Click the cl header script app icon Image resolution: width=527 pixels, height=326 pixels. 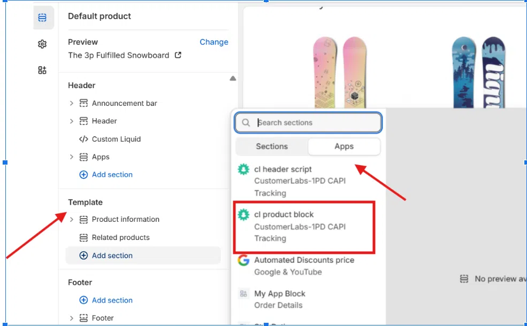pyautogui.click(x=244, y=169)
